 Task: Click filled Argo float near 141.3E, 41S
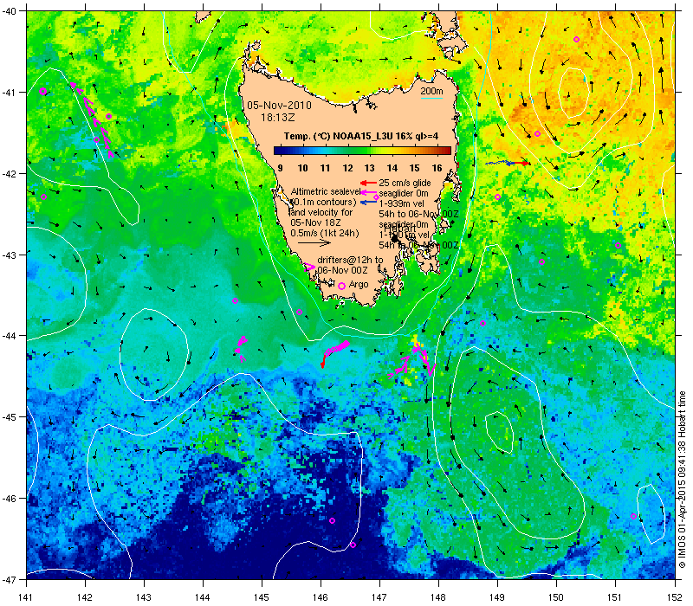point(42,92)
